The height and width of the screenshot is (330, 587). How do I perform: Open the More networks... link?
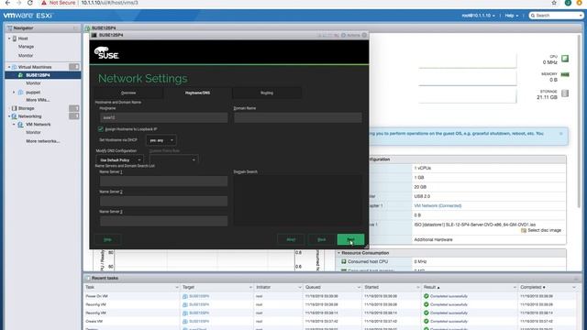43,141
